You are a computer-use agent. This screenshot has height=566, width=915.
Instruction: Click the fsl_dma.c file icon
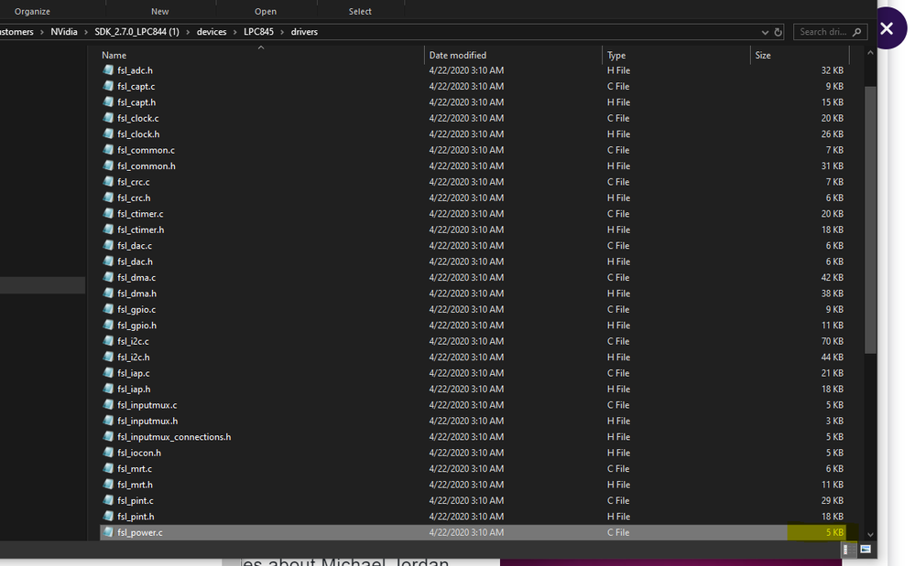pyautogui.click(x=108, y=277)
